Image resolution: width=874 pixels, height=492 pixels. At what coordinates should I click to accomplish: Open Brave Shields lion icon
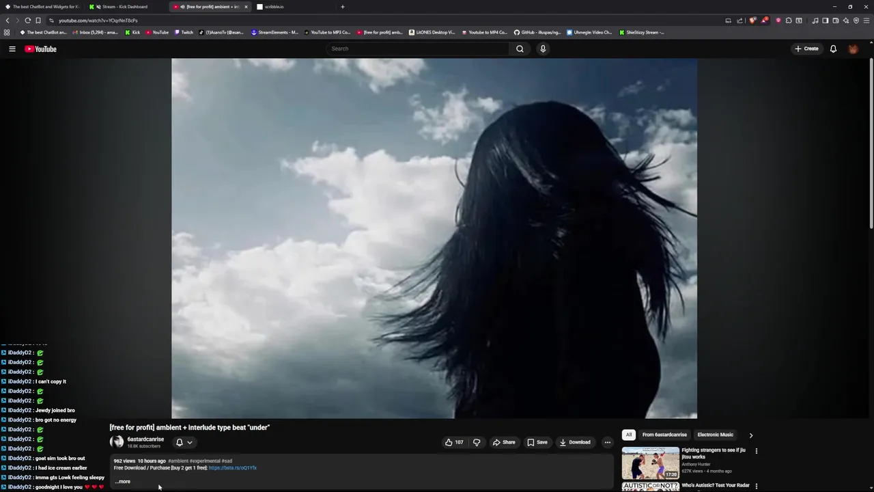tap(752, 20)
